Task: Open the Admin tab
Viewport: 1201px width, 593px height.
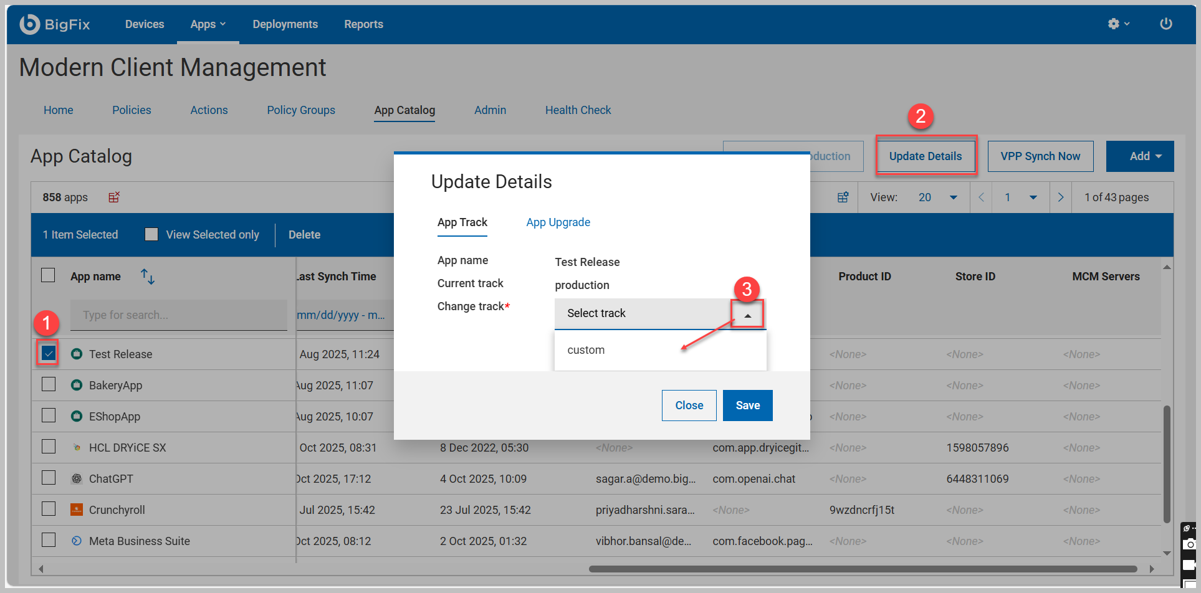Action: (490, 110)
